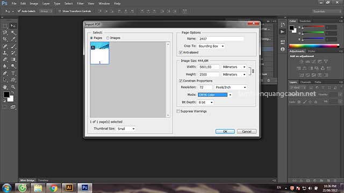Switch to the Swatches tab
Viewport: 344px width, 193px height.
(x=305, y=21)
